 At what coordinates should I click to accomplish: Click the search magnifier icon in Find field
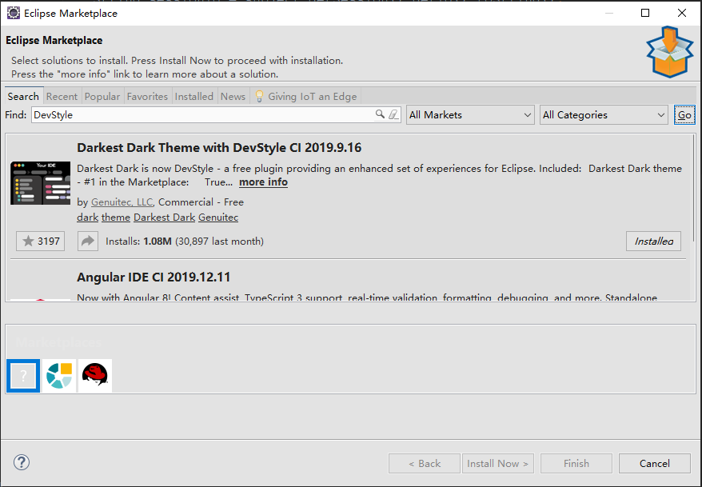click(381, 115)
